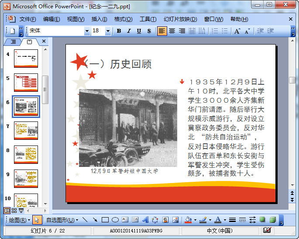This screenshot has height=239, width=299.
Task: Go to next slide double-arrow button
Action: click(x=292, y=200)
